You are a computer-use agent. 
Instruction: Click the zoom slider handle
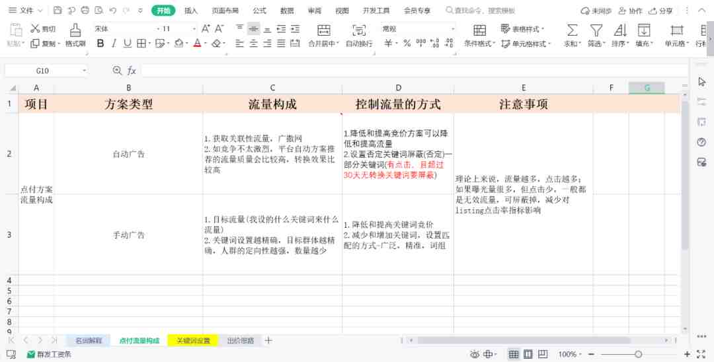tap(639, 354)
